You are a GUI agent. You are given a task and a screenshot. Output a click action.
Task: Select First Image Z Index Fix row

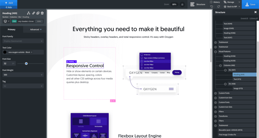tap(236, 135)
